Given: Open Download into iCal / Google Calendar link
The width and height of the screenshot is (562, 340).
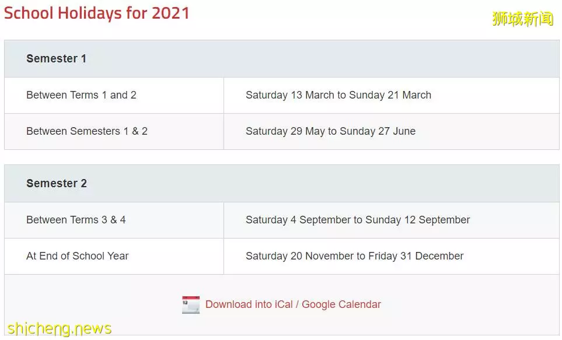Looking at the screenshot, I should point(293,304).
